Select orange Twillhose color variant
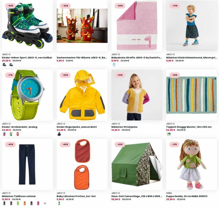Viewport: 219px width, 208px height. [x=25, y=204]
